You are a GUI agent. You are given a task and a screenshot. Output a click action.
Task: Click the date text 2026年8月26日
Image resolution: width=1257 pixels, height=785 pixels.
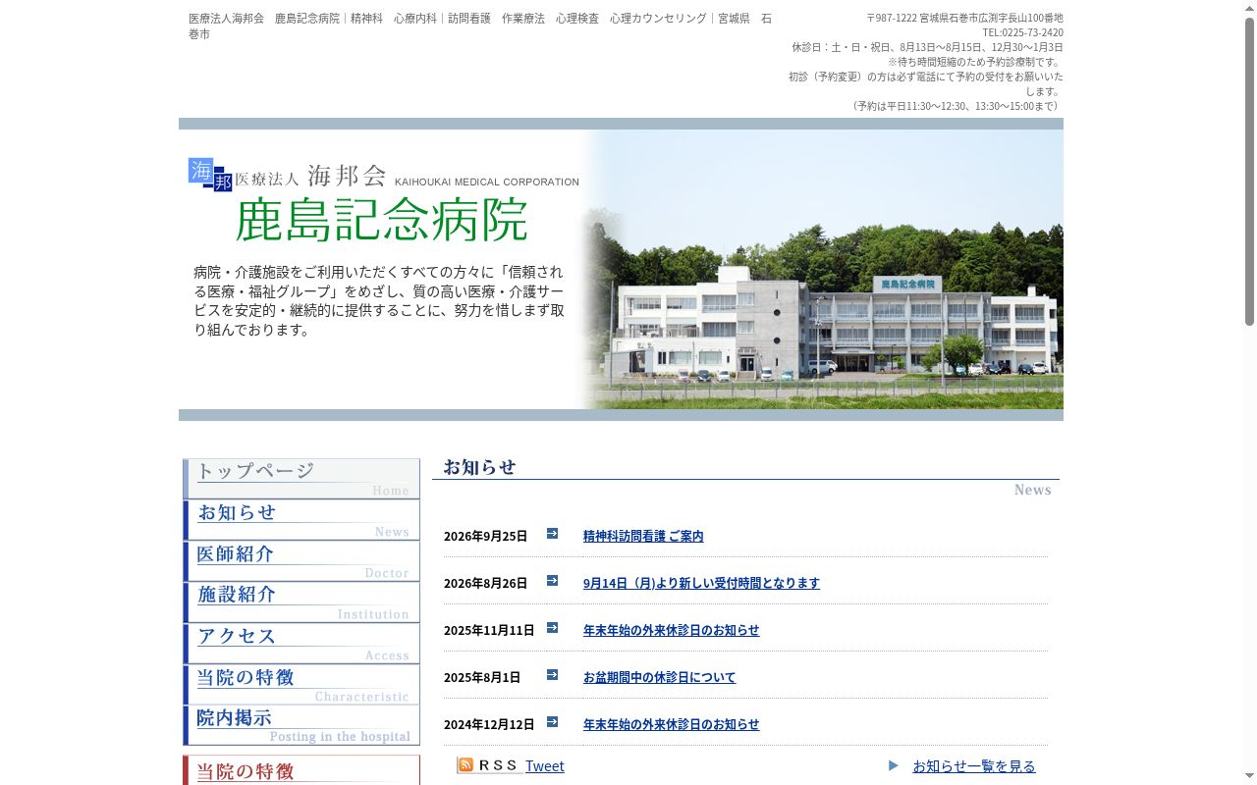tap(485, 583)
